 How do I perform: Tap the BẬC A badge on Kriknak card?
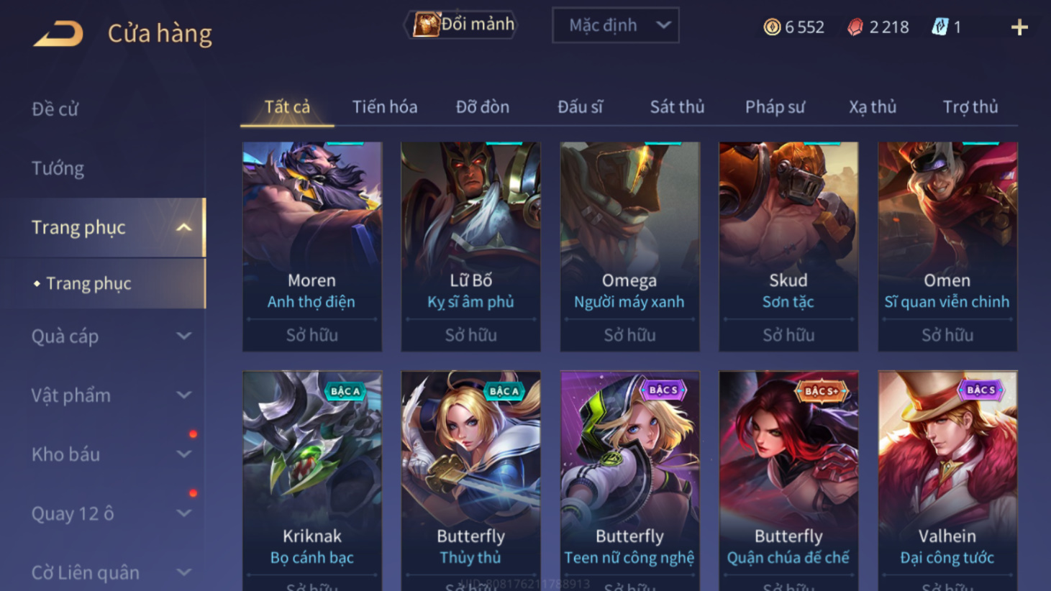click(345, 391)
